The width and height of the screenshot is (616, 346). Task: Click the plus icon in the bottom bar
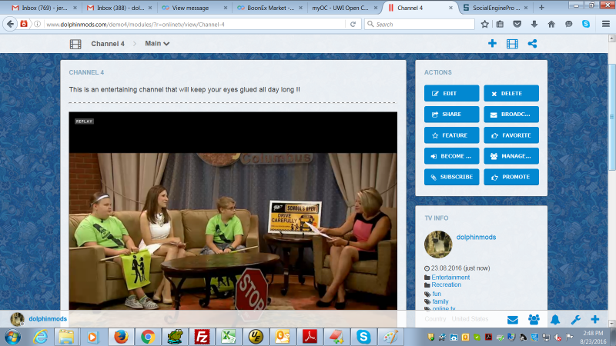594,319
